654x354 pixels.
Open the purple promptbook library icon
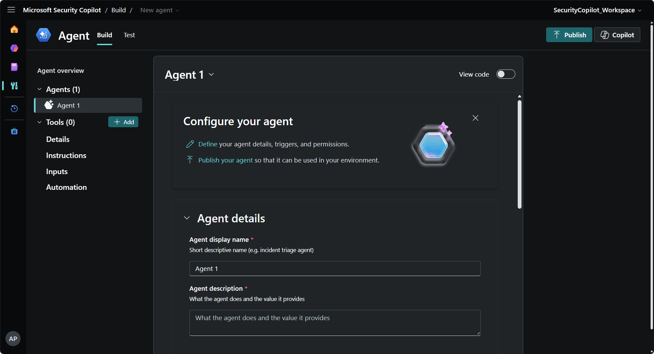click(14, 67)
